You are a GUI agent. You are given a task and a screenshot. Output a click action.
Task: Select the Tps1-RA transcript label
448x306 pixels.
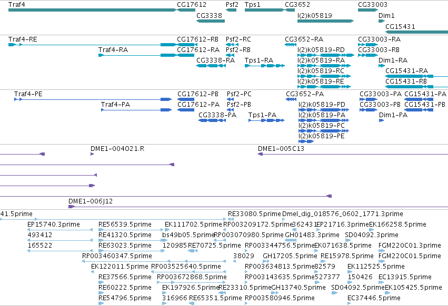(x=259, y=60)
